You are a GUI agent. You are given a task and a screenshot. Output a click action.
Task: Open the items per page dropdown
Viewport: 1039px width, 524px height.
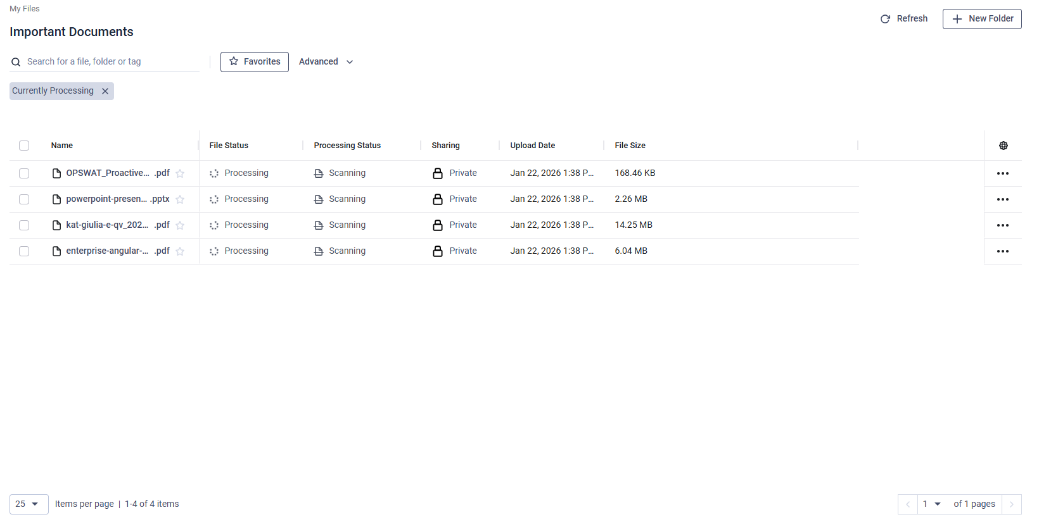(29, 504)
